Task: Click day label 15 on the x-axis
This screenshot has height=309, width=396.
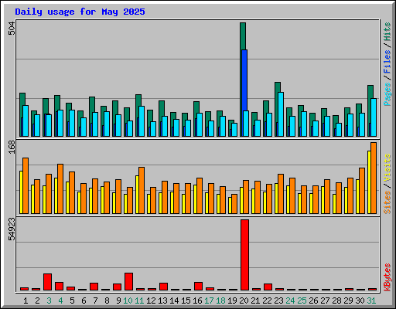Action: 186,301
